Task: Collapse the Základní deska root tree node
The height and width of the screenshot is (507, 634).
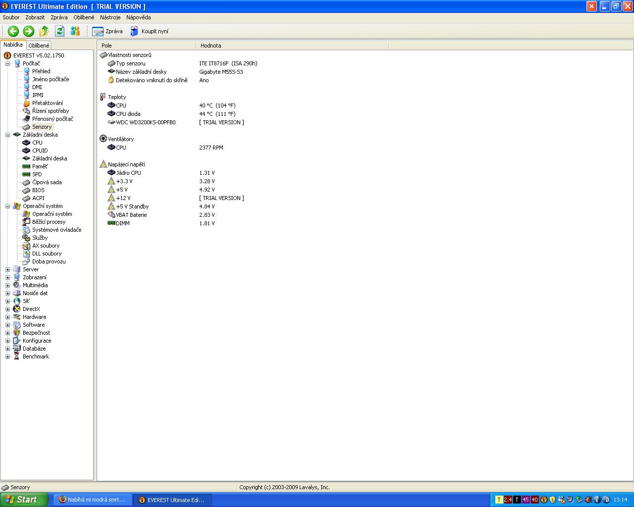Action: click(7, 135)
